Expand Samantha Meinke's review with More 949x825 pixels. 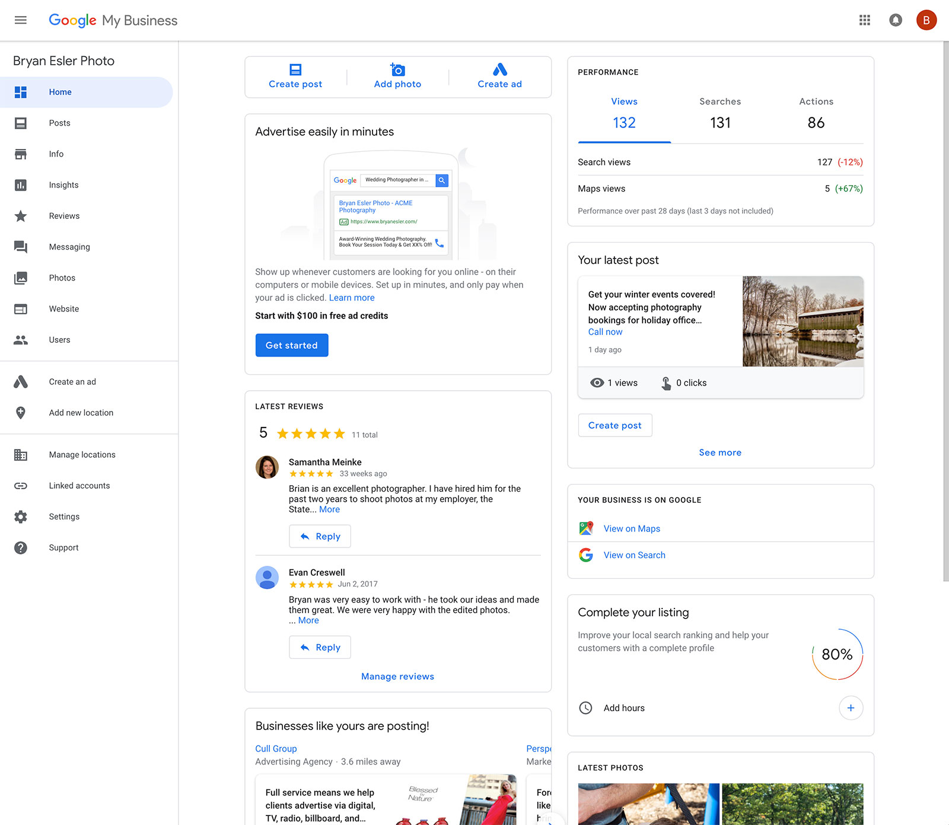click(329, 509)
